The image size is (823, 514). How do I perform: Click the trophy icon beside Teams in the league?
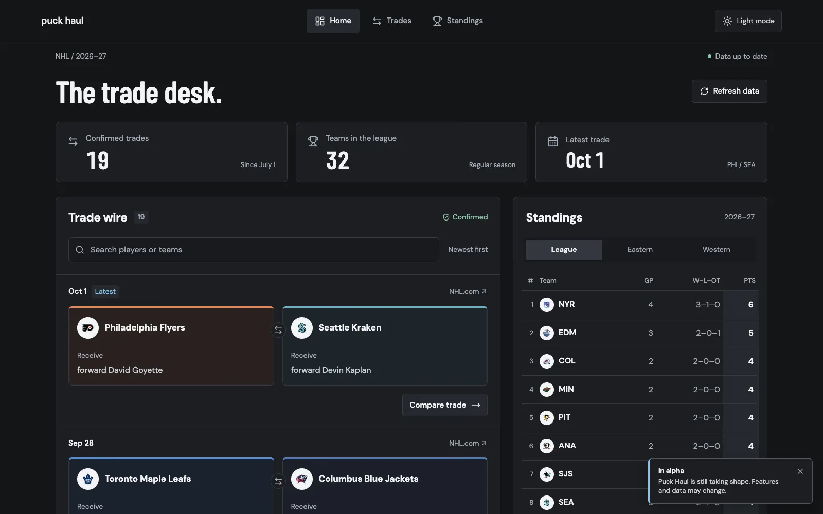pos(313,141)
